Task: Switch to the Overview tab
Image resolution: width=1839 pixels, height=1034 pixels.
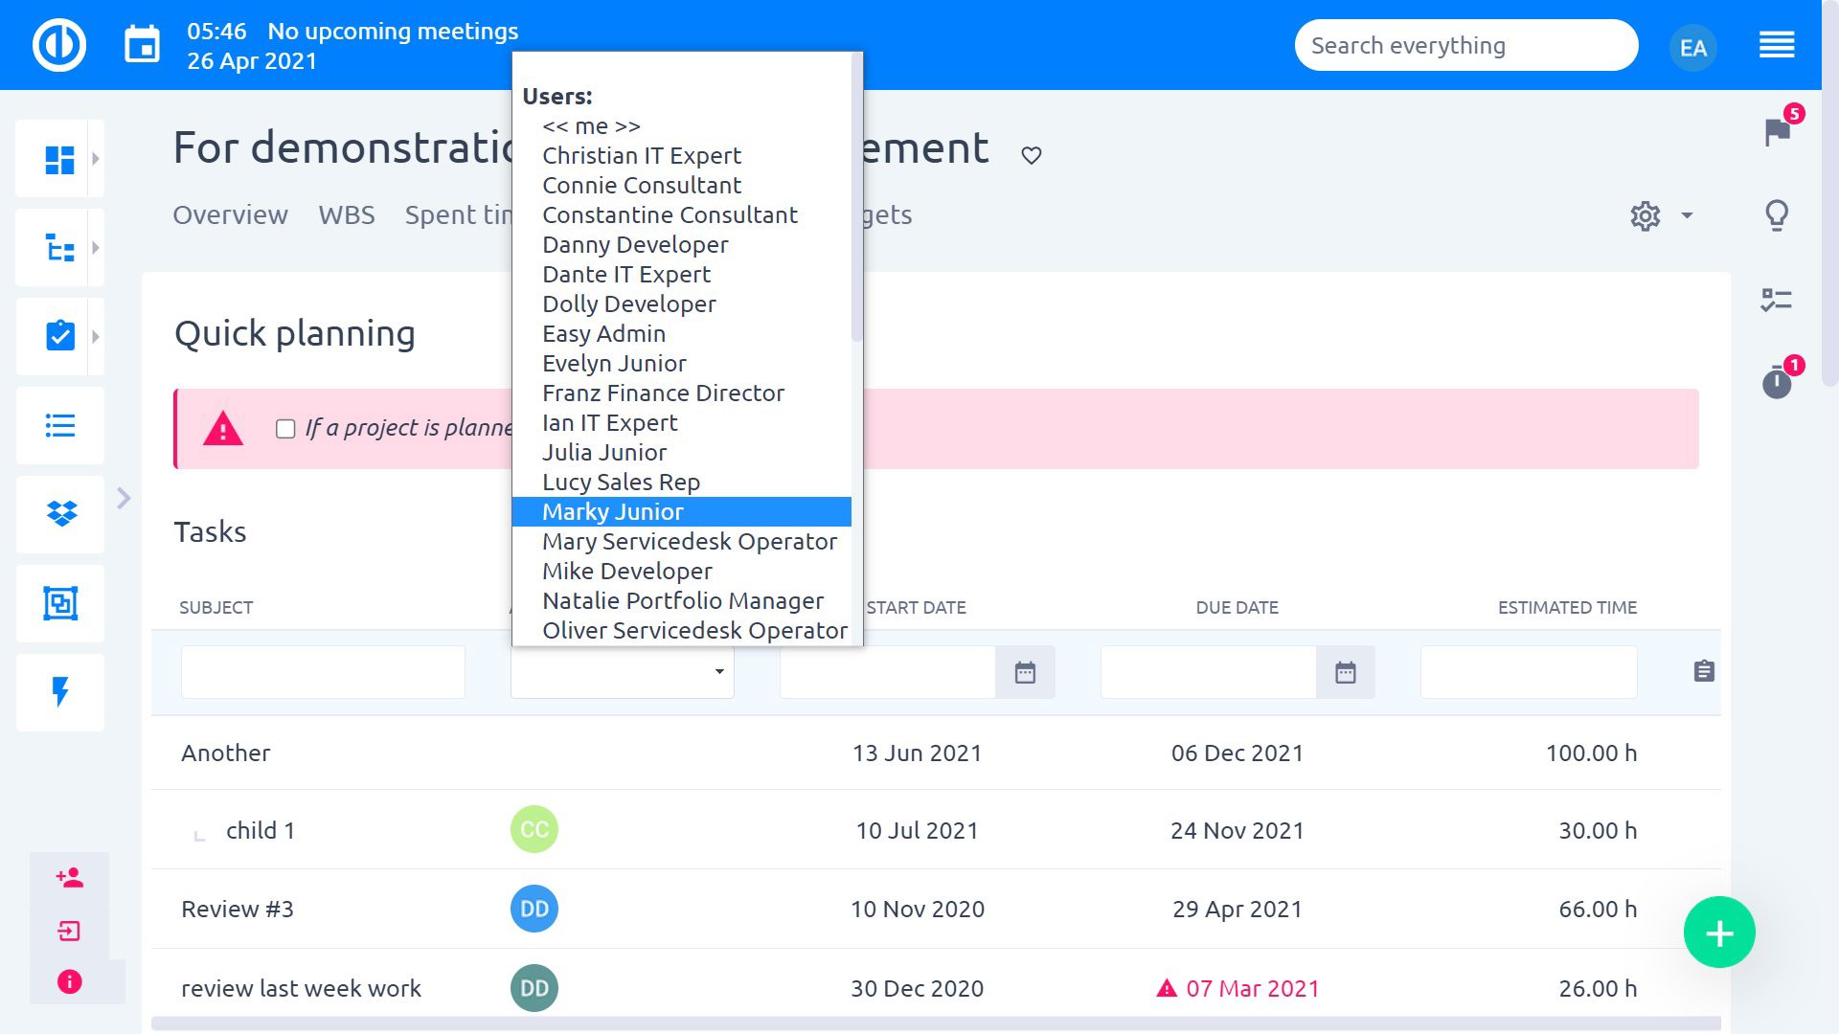Action: (x=230, y=215)
